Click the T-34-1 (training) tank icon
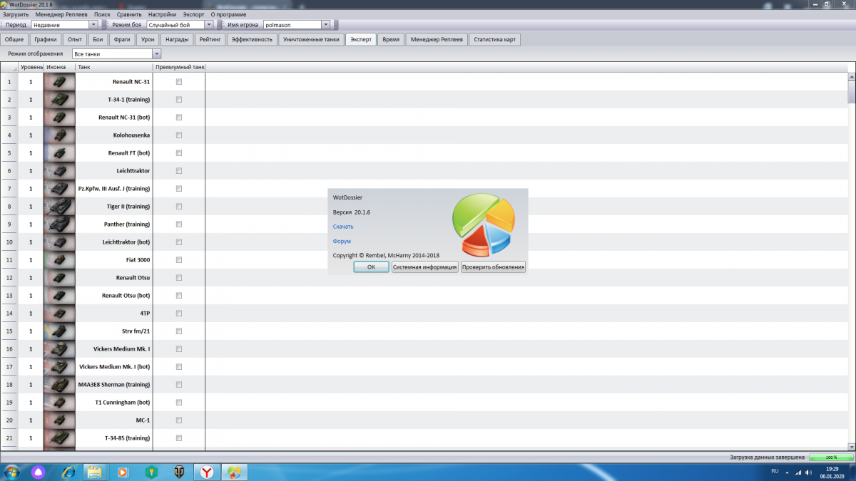The height and width of the screenshot is (481, 856). [x=59, y=100]
